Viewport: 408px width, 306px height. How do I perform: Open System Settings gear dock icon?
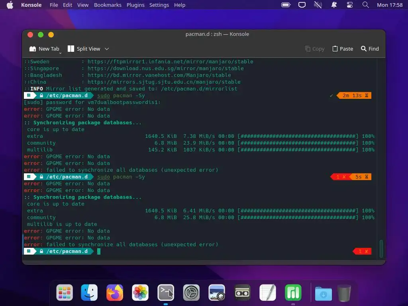(x=191, y=292)
